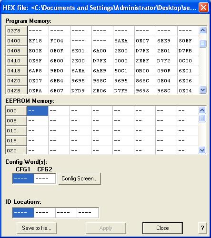Click EEPROM address header 010

pos(16,131)
